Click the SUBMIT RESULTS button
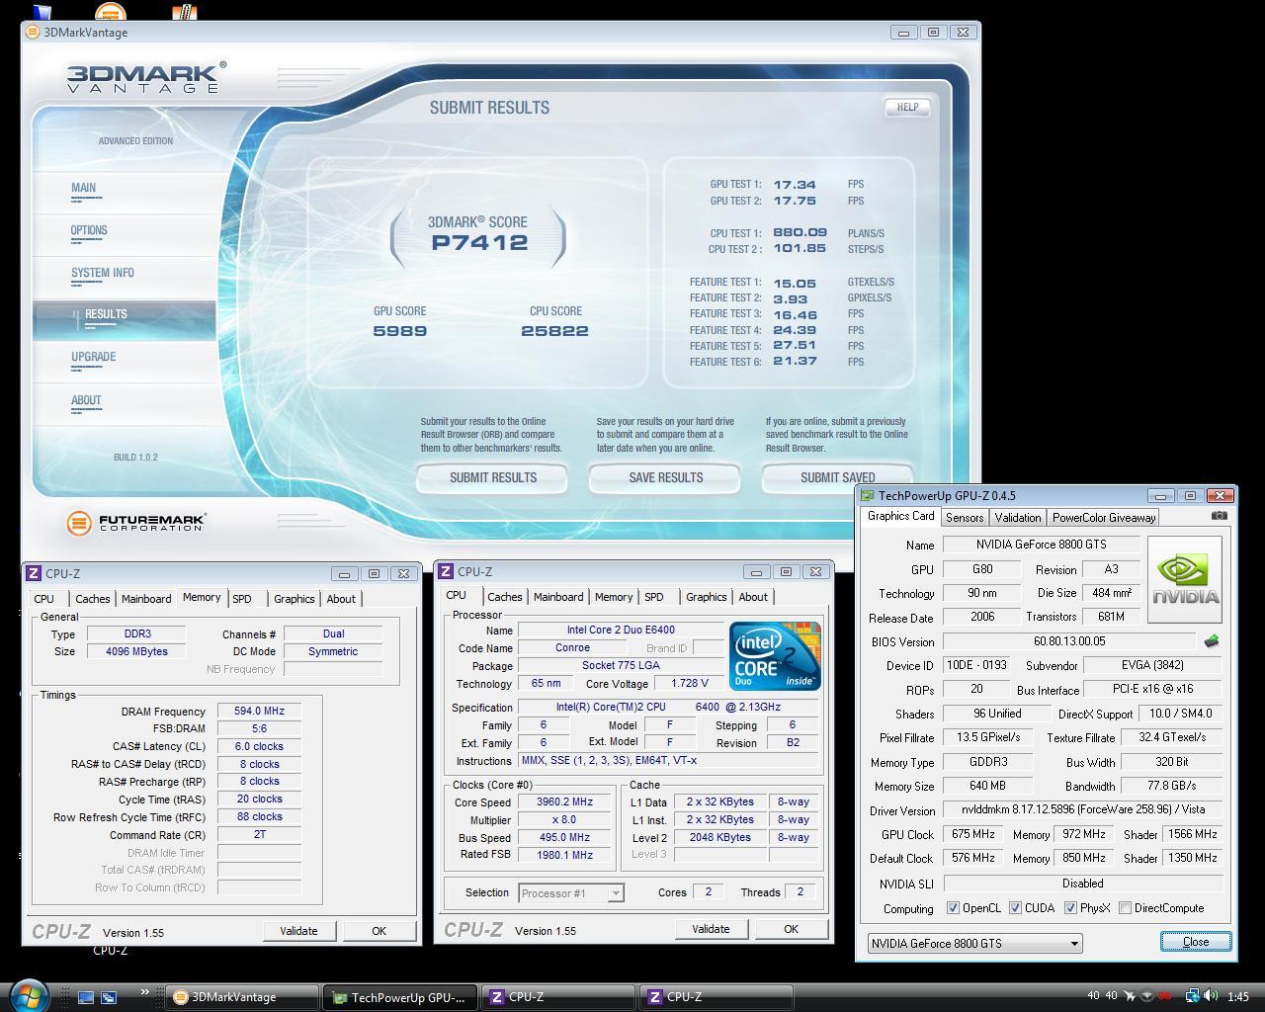Image resolution: width=1265 pixels, height=1012 pixels. [492, 477]
